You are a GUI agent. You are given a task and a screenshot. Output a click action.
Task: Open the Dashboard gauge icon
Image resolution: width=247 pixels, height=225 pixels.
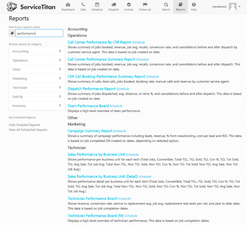[x=68, y=4]
